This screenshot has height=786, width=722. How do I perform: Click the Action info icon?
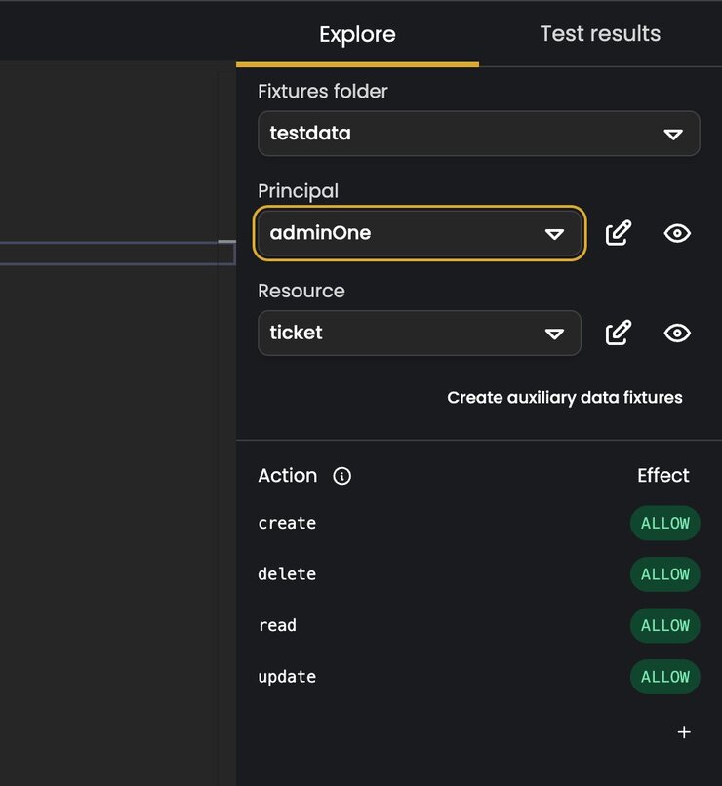(x=341, y=476)
